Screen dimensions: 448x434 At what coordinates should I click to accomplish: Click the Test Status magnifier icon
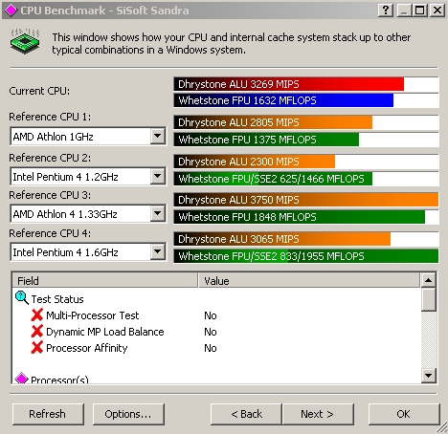point(22,298)
